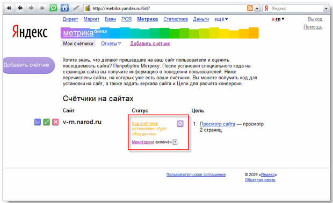Click the RSS feed icon in the address bar
The image size is (333, 203).
click(250, 9)
